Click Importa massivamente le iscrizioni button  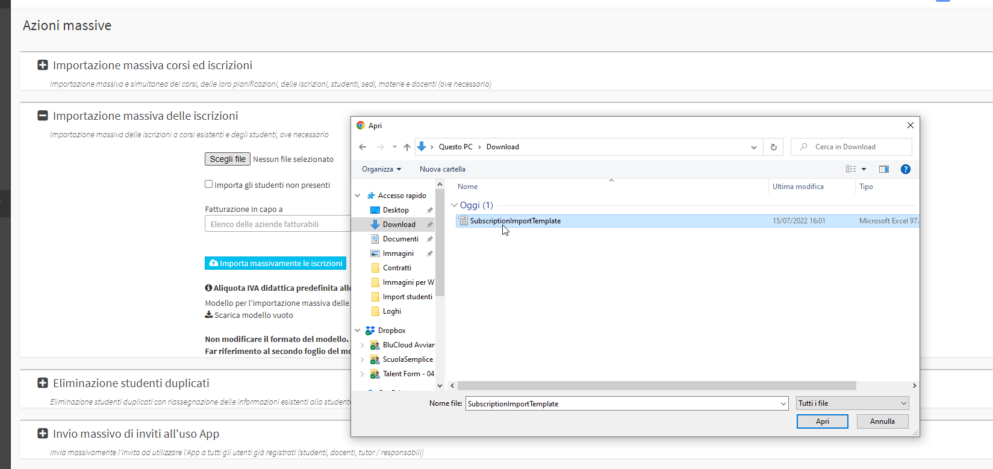tap(276, 263)
